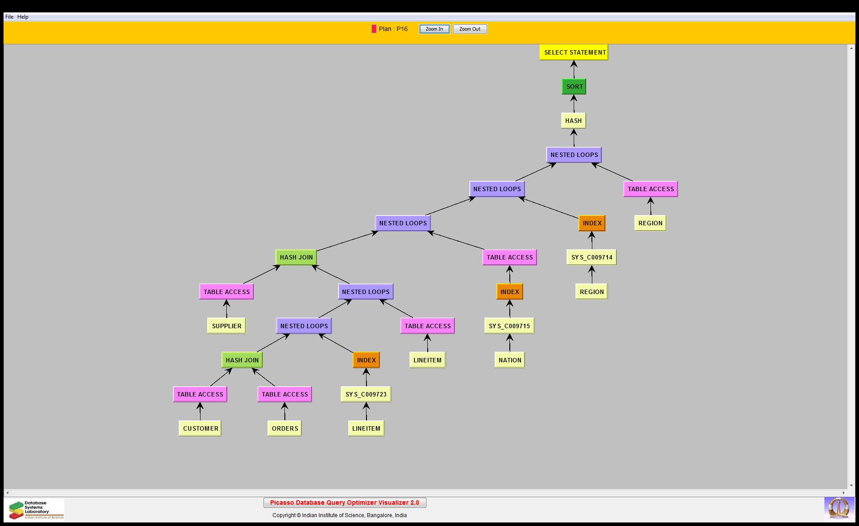859x526 pixels.
Task: Select the green SORT node
Action: 574,86
